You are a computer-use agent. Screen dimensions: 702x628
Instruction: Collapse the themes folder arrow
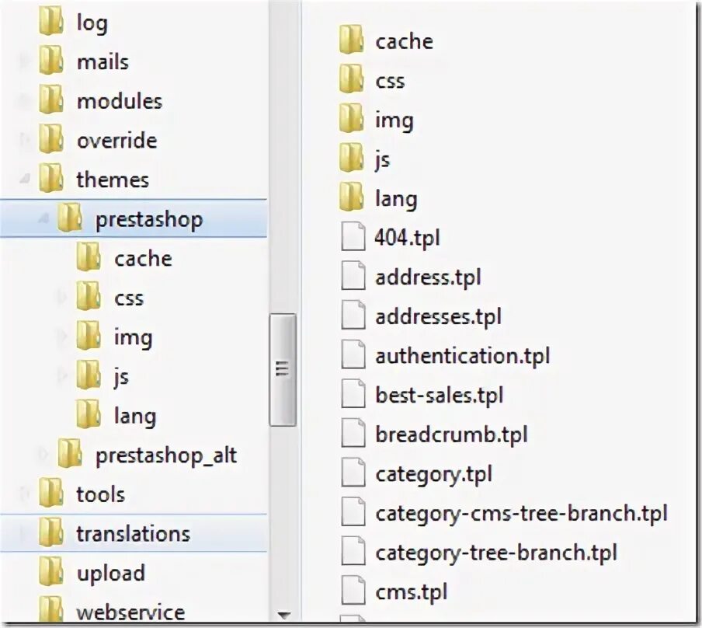point(25,180)
